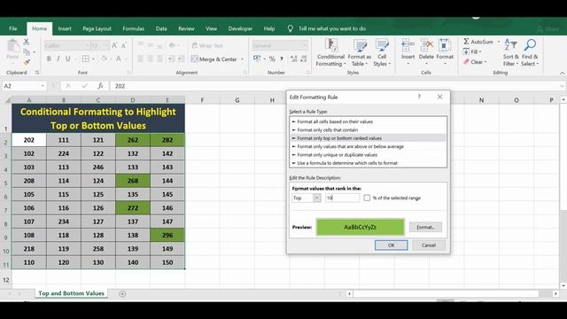
Task: Click the Insert cells icon
Action: pos(408,45)
